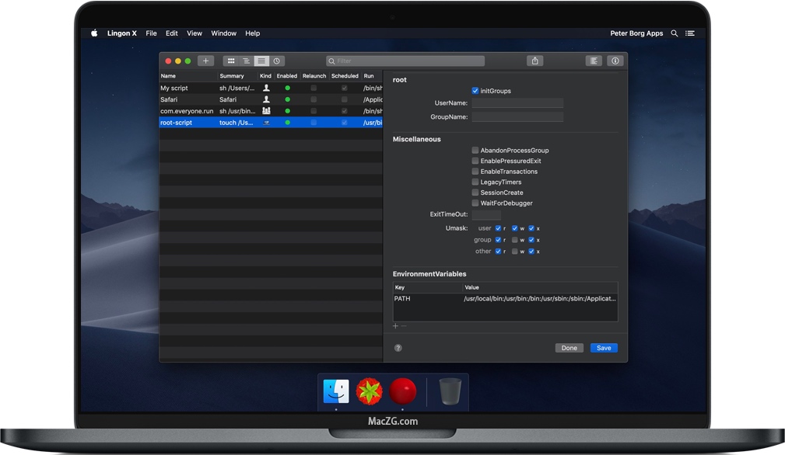Click the share icon in toolbar
This screenshot has height=455, width=785.
coord(534,61)
